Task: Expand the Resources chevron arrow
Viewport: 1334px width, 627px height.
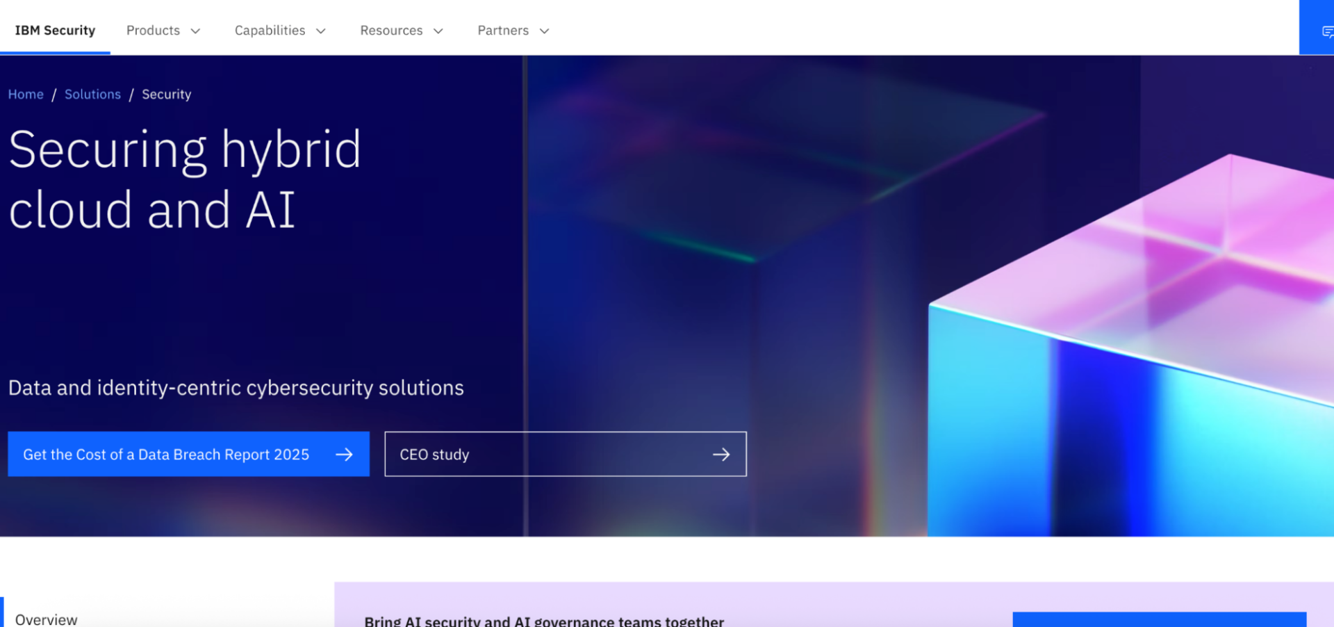Action: [x=438, y=31]
